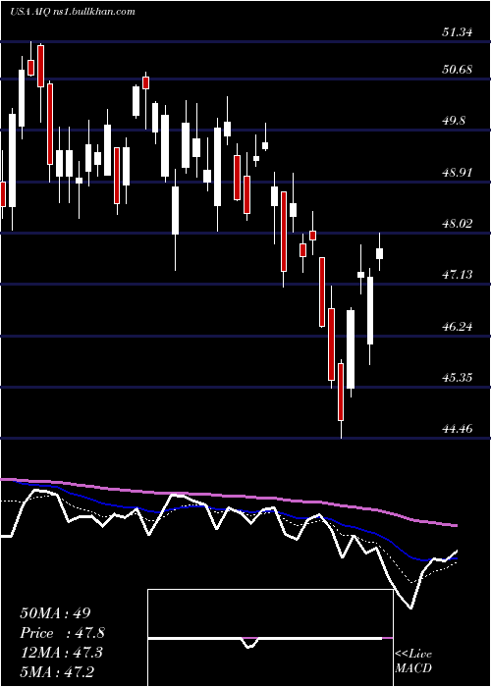Click the lowest red candlestick near 44.46
The width and height of the screenshot is (491, 687).
coord(341,393)
